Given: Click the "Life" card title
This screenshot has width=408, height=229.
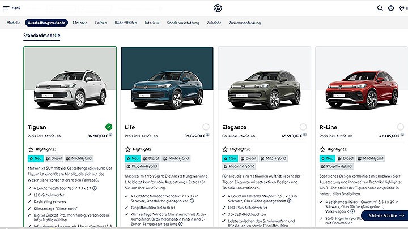Looking at the screenshot, I should (x=130, y=127).
